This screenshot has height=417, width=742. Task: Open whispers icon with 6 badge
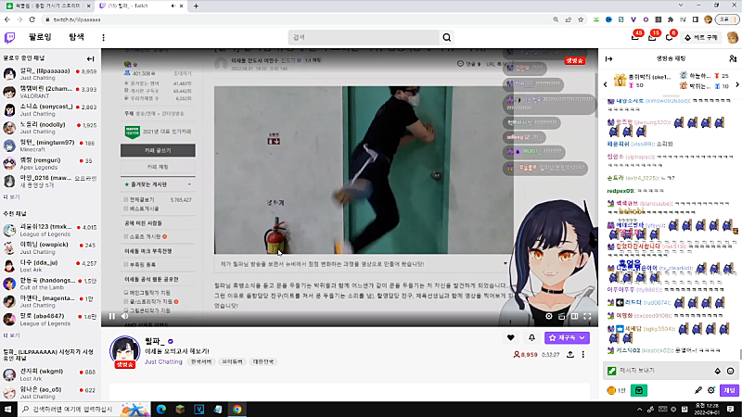pos(669,37)
